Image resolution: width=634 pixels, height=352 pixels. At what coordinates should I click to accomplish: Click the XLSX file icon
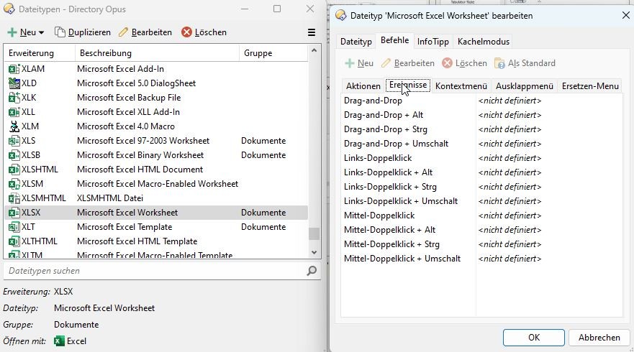(14, 213)
